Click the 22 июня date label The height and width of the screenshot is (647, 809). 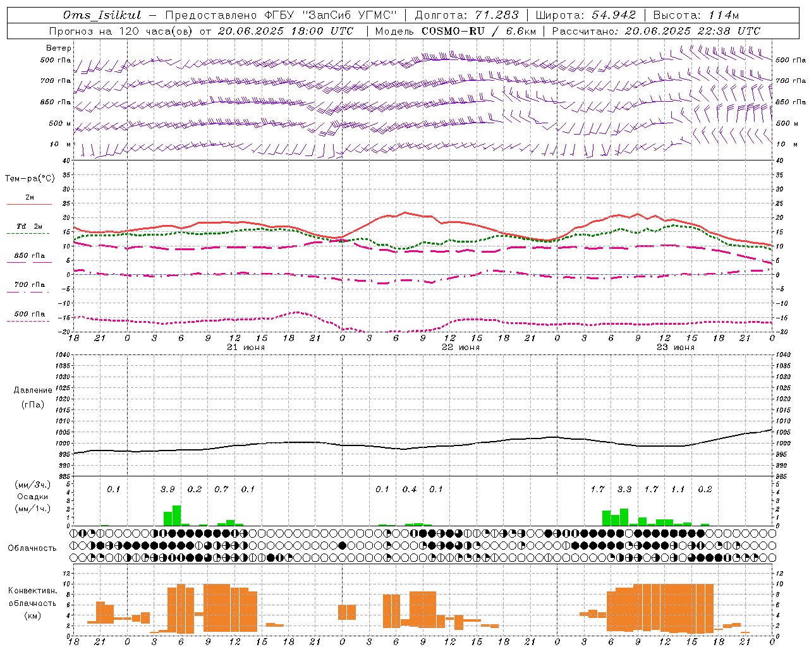pos(460,348)
